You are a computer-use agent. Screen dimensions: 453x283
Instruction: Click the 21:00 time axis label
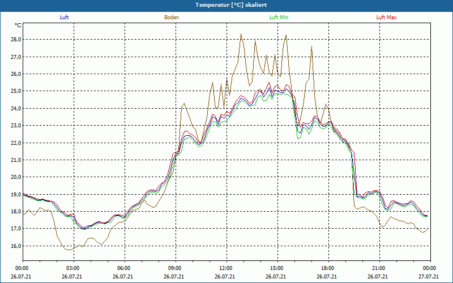tap(379, 268)
